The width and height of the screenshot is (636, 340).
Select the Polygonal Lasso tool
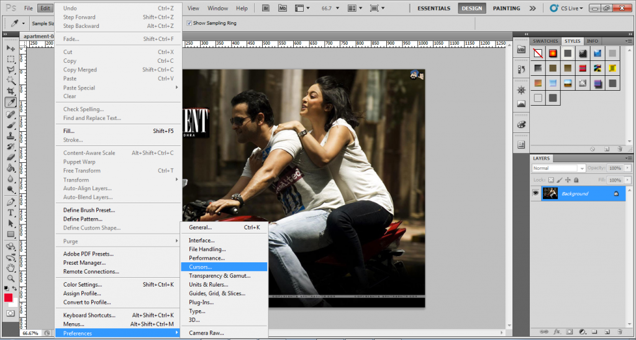[x=11, y=70]
